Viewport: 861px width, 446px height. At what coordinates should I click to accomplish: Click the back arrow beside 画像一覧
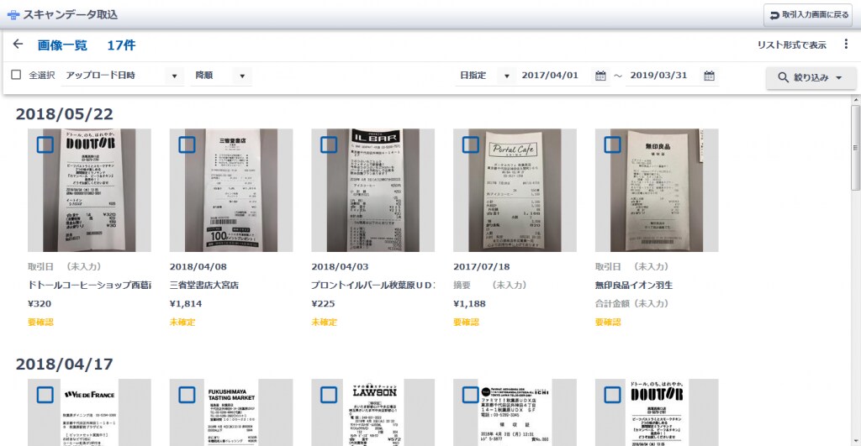[x=18, y=45]
